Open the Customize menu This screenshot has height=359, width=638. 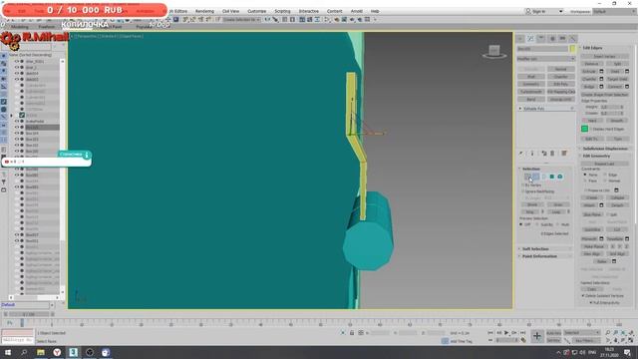click(257, 11)
